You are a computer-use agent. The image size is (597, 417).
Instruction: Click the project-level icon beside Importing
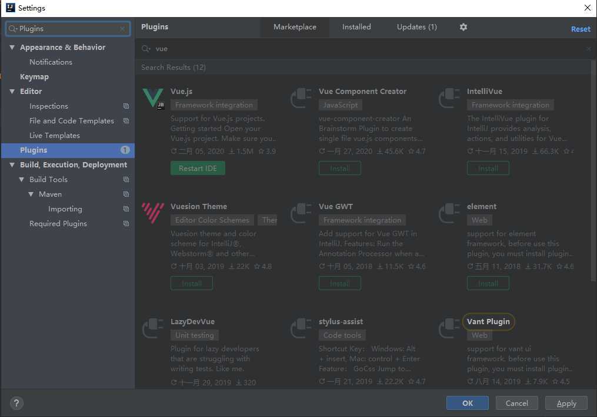coord(126,208)
